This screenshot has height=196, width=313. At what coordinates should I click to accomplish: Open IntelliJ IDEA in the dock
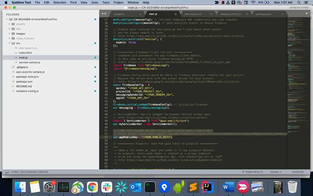[207, 186]
